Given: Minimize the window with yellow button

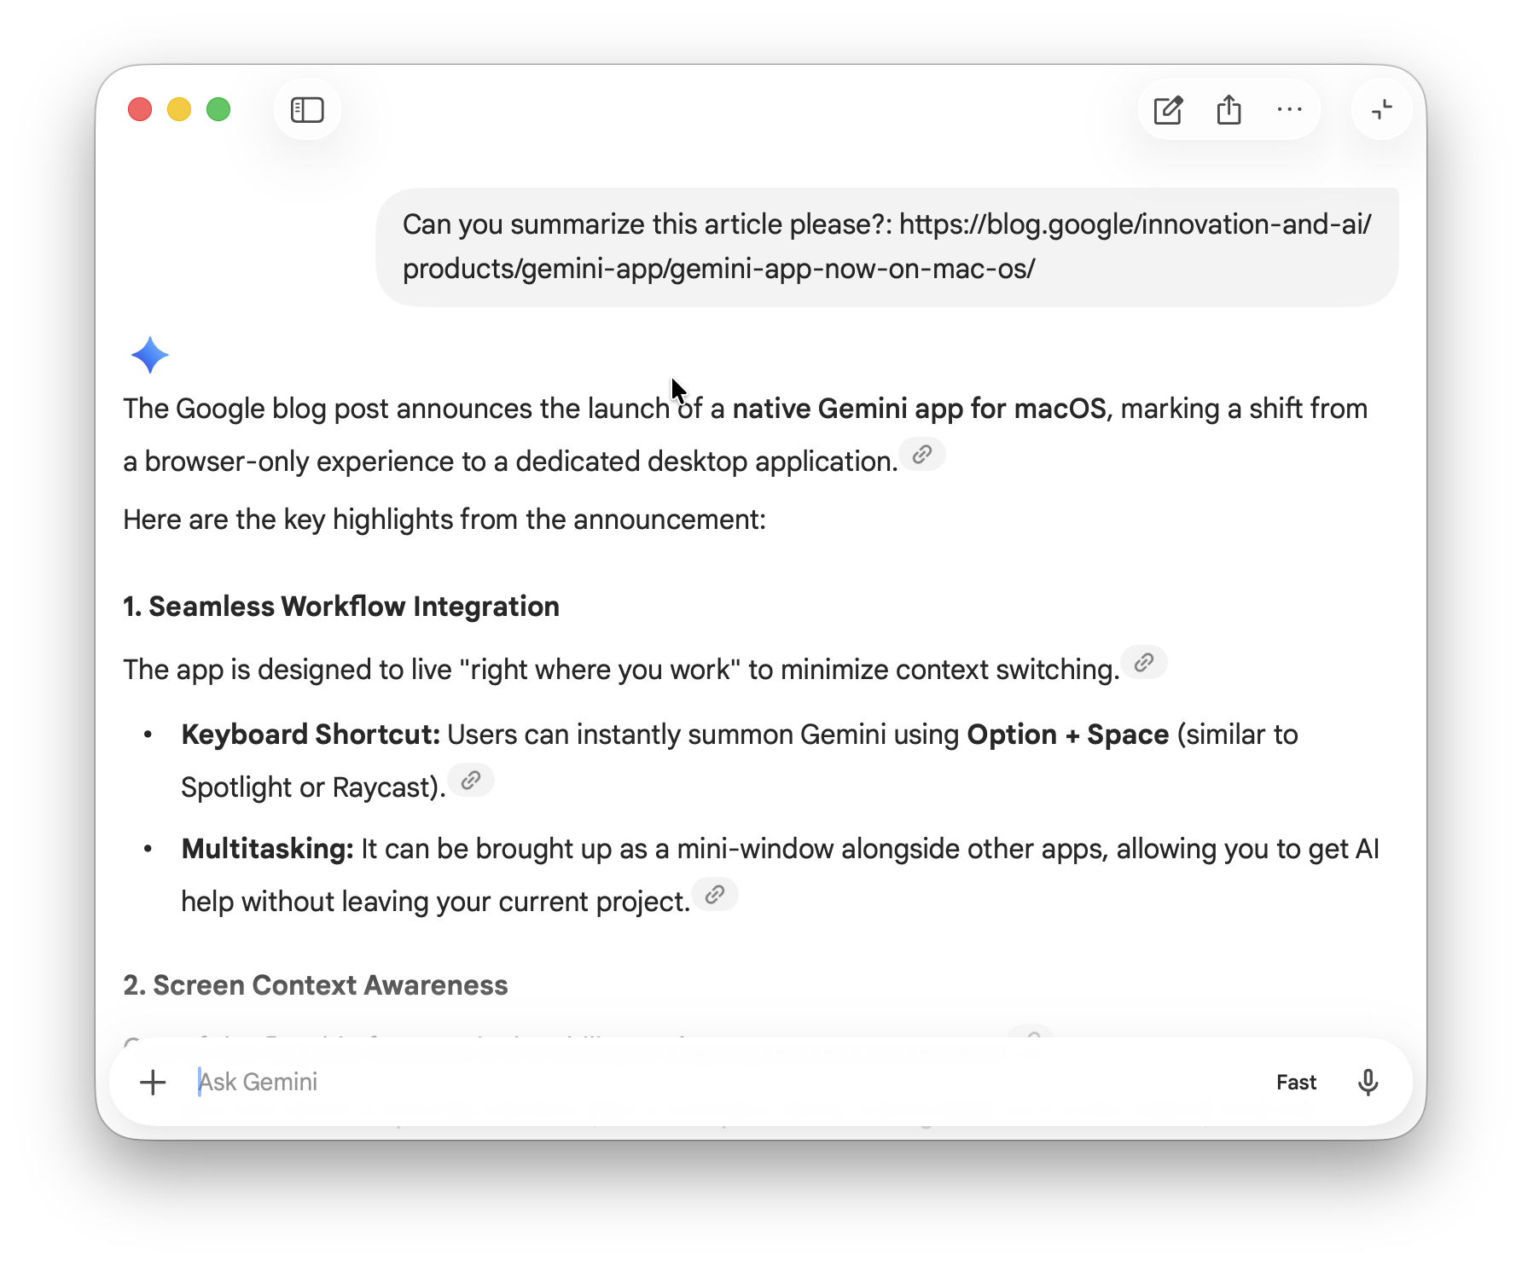Looking at the screenshot, I should [x=179, y=110].
